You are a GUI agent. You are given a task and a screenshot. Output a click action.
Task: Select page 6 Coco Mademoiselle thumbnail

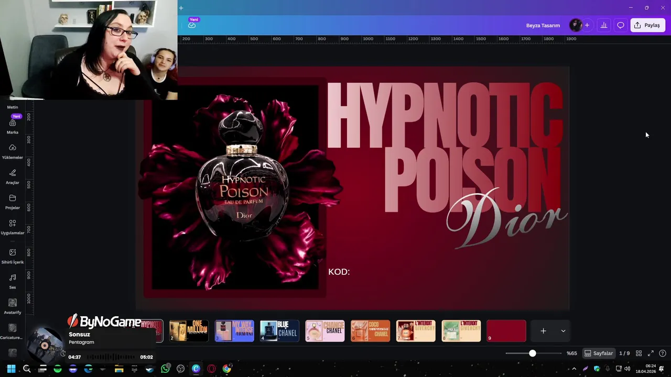click(x=371, y=331)
